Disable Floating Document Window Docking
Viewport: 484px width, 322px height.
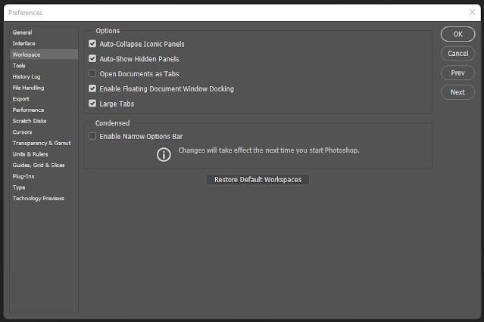point(92,88)
